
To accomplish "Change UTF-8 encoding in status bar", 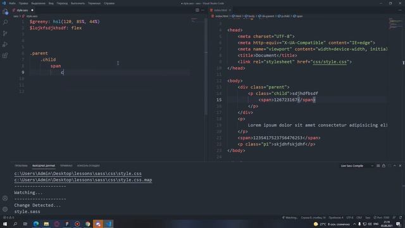I will click(350, 218).
